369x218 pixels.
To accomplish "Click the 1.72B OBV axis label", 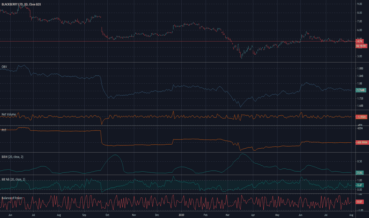I will [360, 98].
